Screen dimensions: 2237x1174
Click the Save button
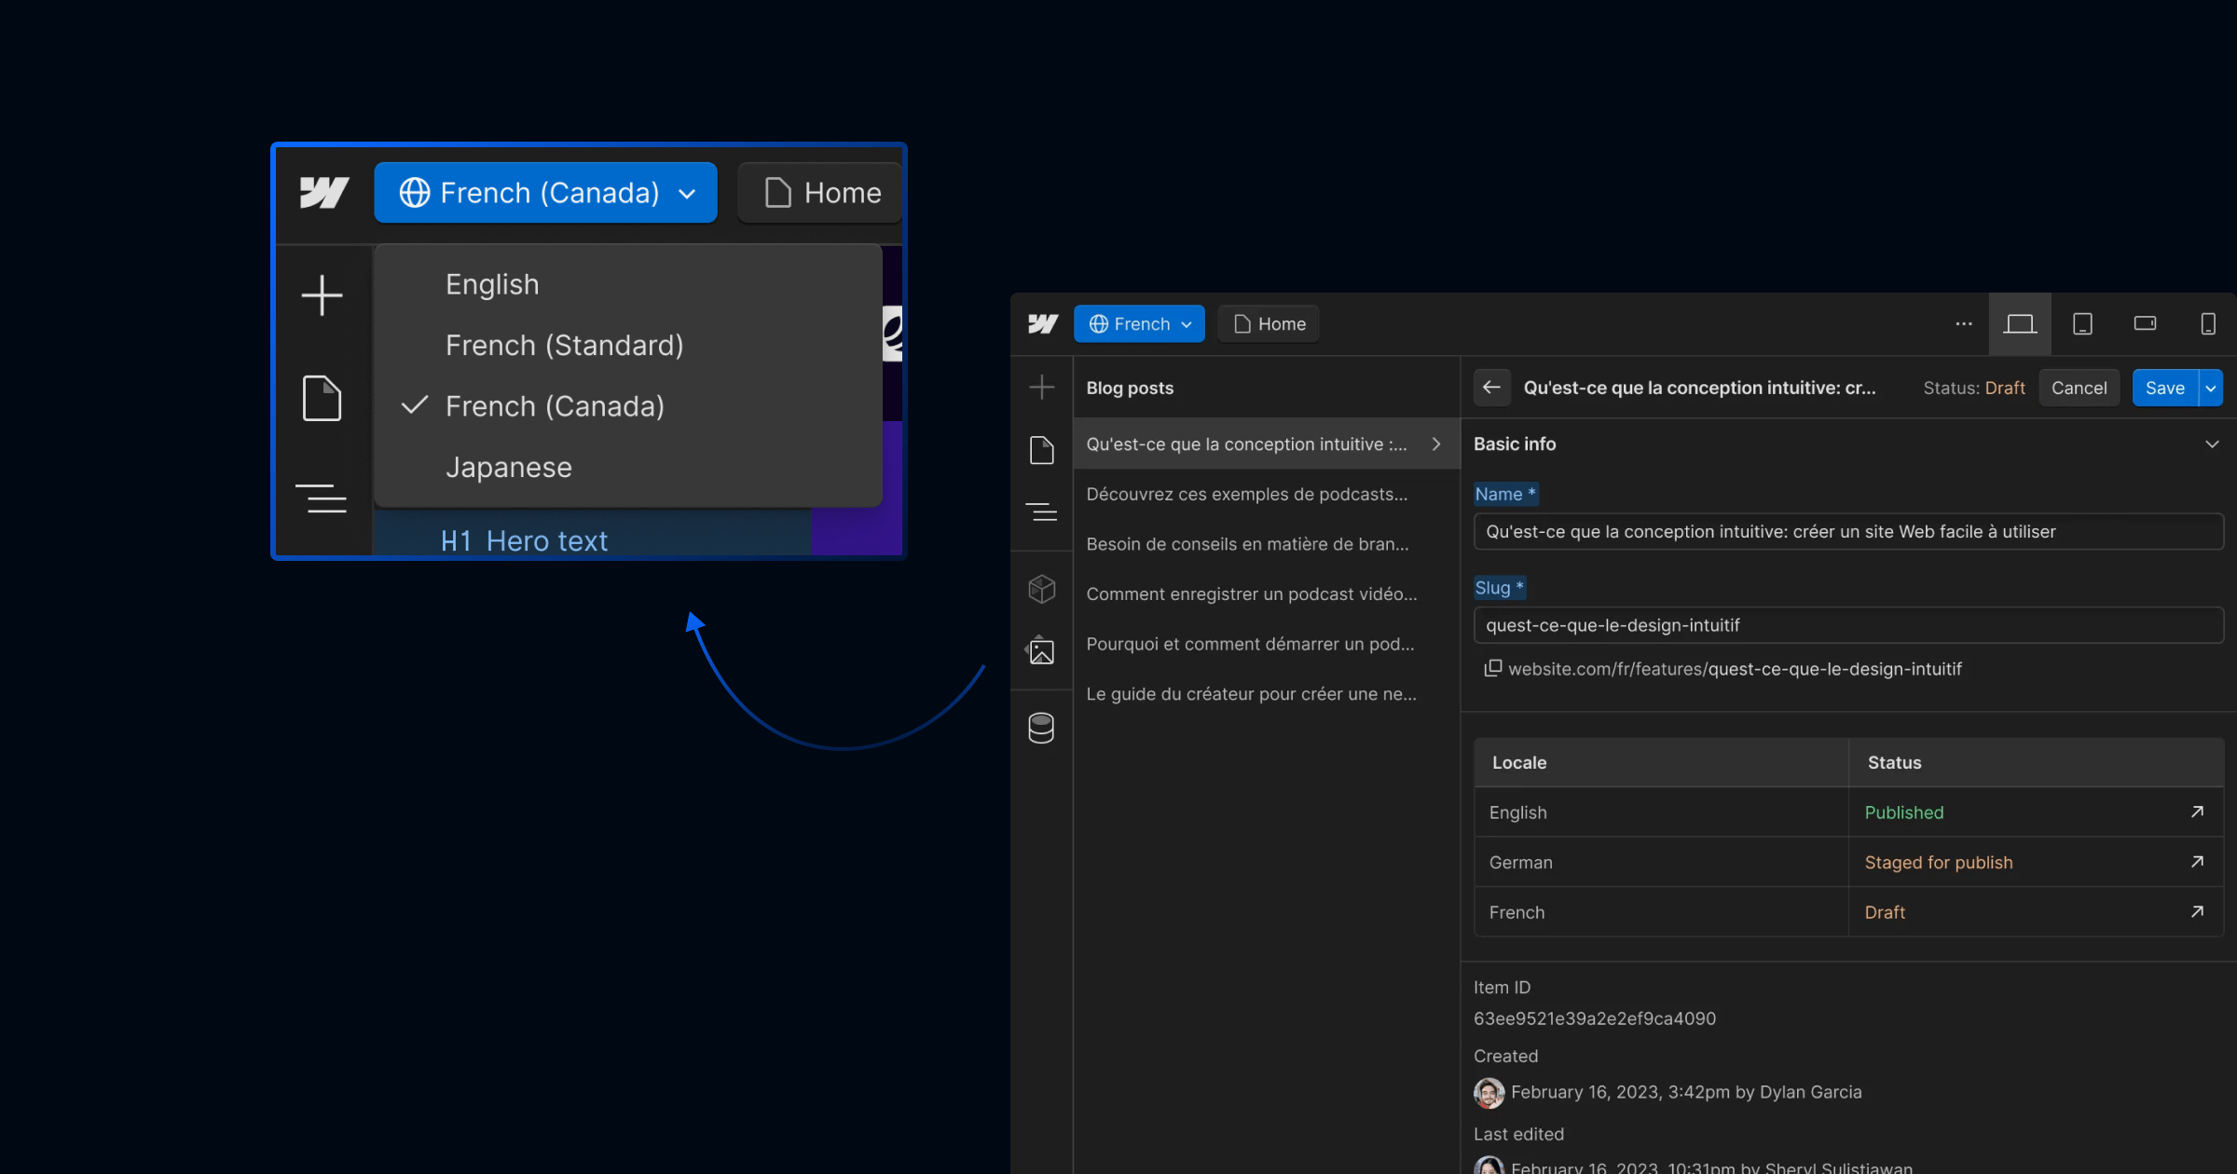pyautogui.click(x=2164, y=389)
